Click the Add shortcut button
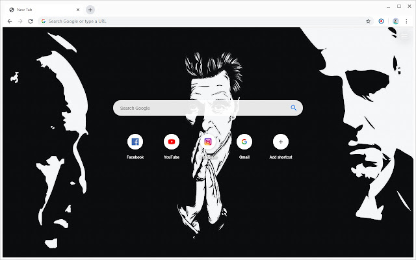Viewport: 416px width, 260px height. (281, 146)
